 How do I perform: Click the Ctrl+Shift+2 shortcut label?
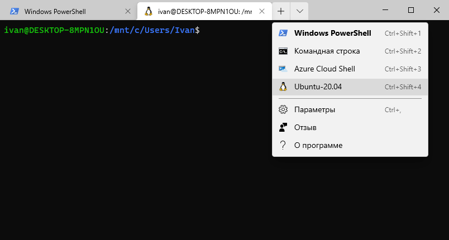pyautogui.click(x=403, y=51)
